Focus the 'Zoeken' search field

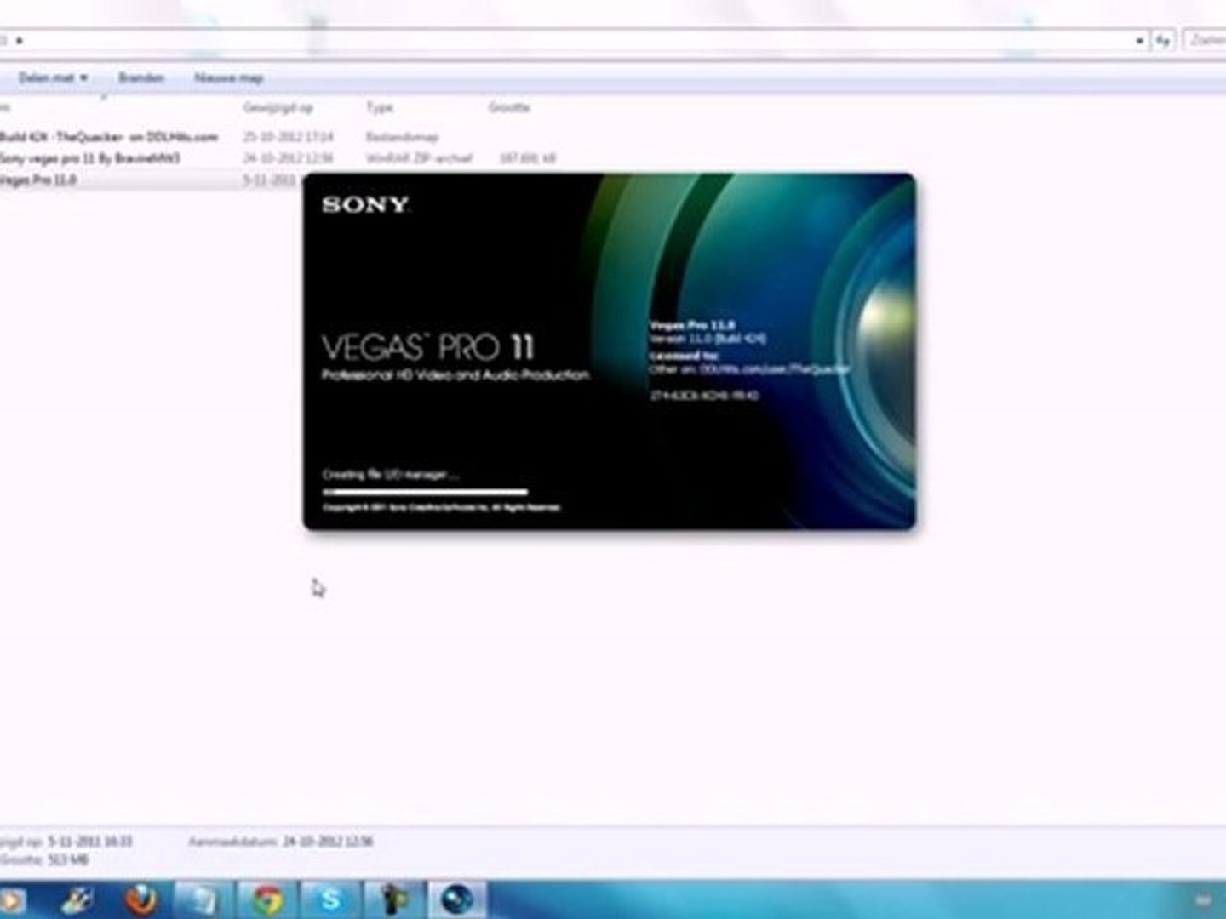[1206, 40]
